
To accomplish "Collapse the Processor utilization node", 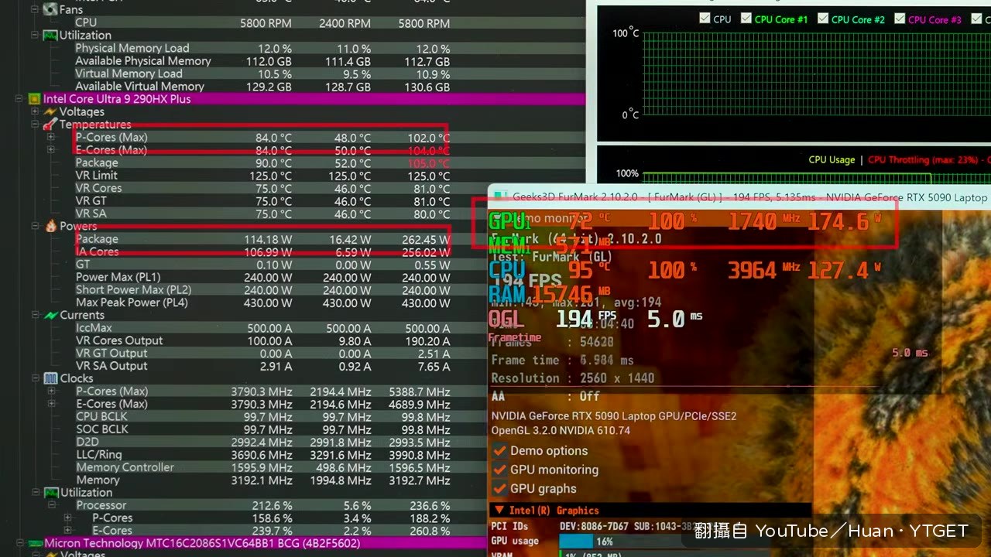I will (x=51, y=505).
